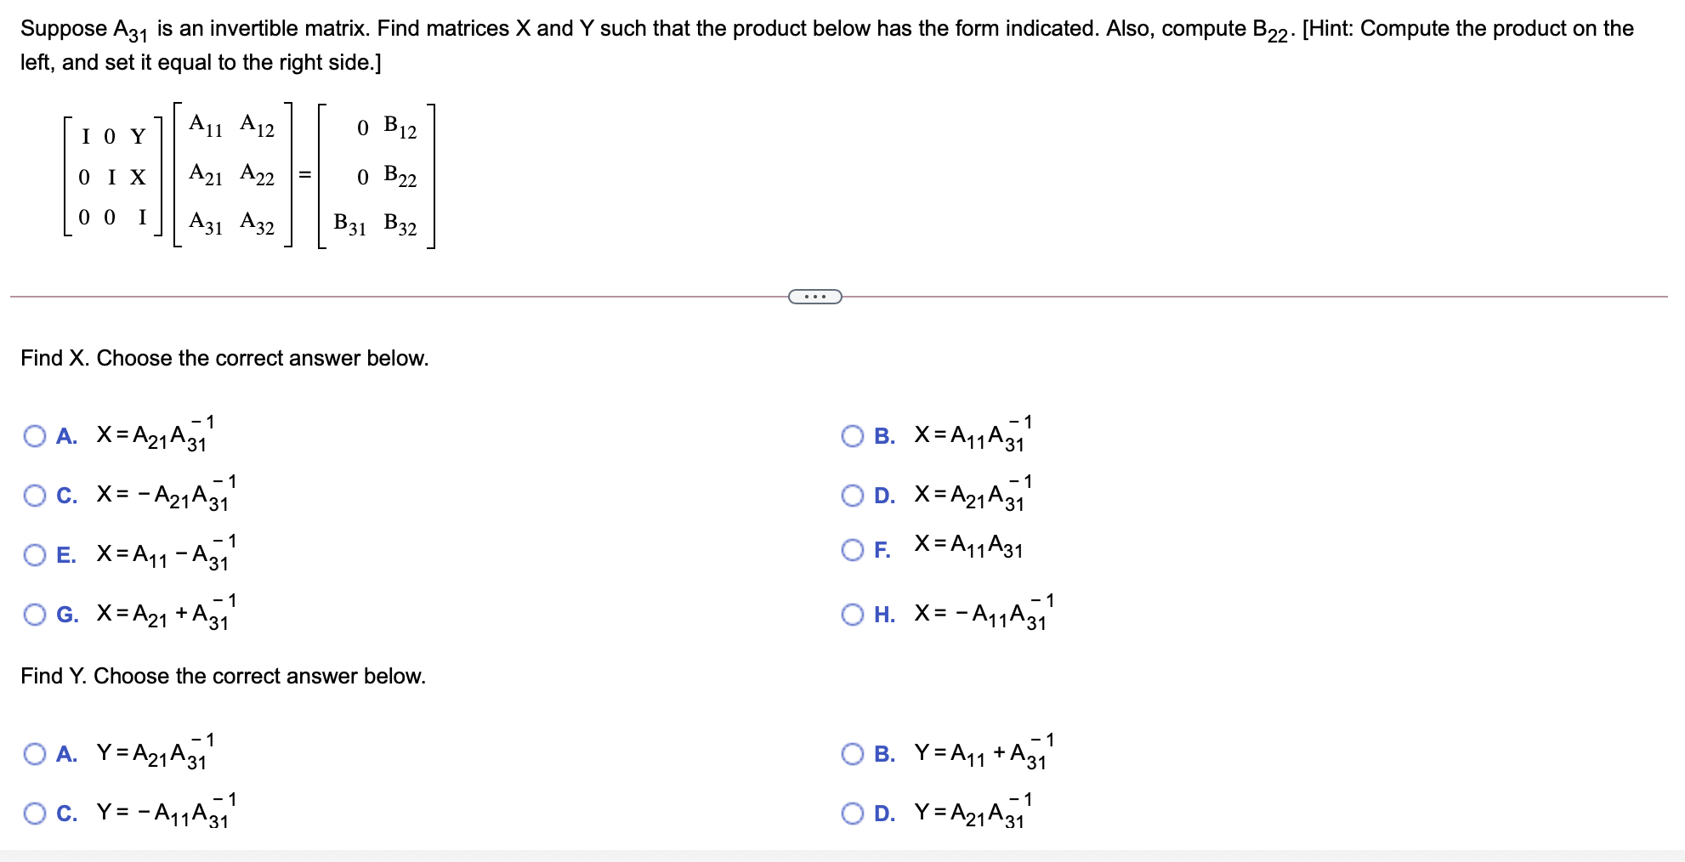Select answer G, X = A21 + A31⁻¹
Viewport: 1685px width, 862px height.
pos(34,615)
